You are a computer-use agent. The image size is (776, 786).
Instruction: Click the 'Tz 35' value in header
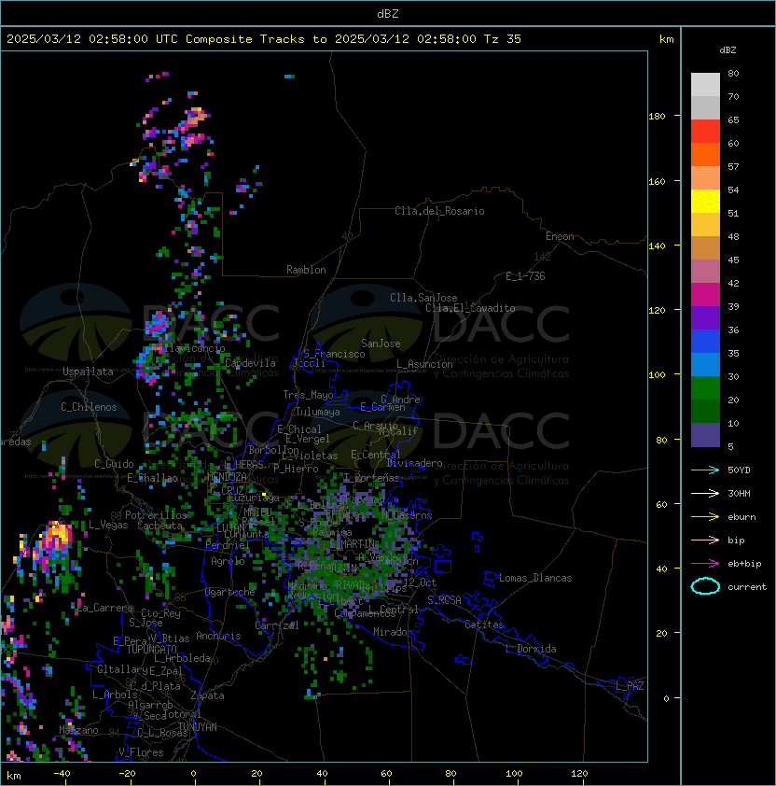pos(503,39)
